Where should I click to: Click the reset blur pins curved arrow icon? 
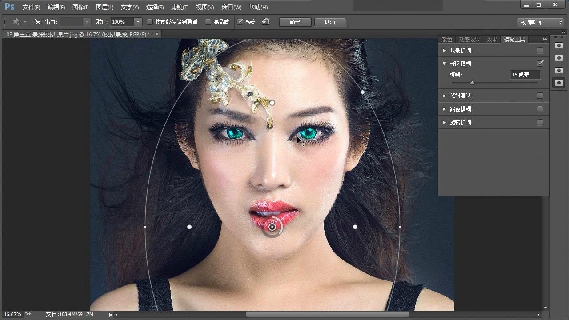point(266,22)
